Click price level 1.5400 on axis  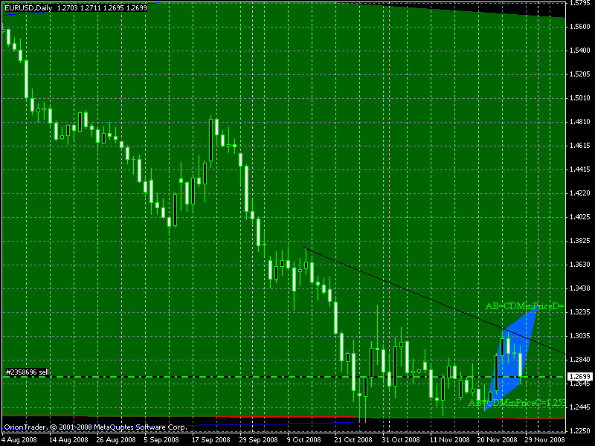point(580,51)
